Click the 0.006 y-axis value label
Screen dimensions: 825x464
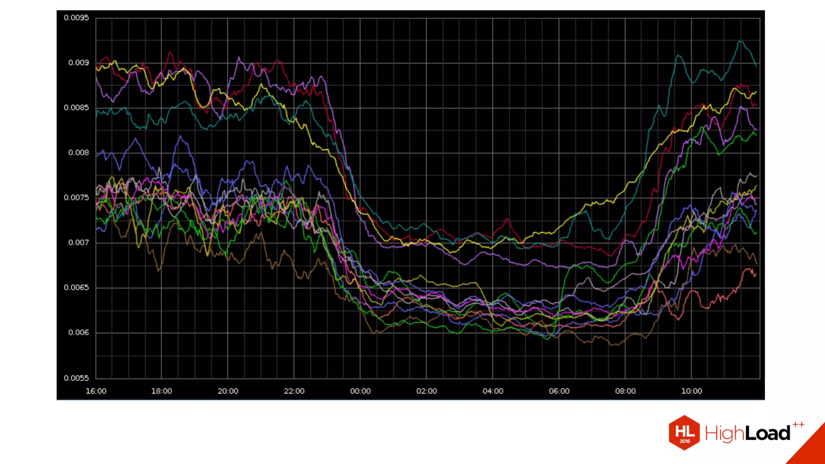(78, 333)
